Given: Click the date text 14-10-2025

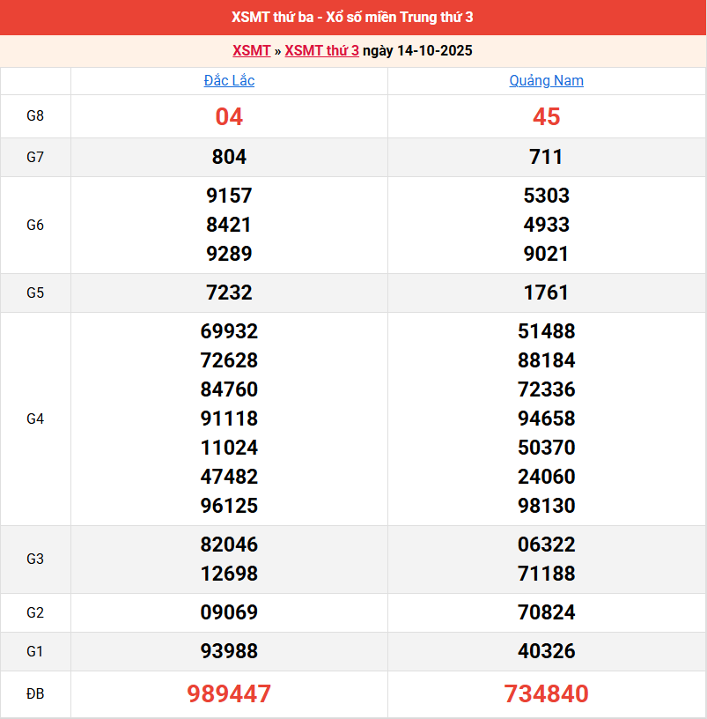Looking at the screenshot, I should (x=434, y=50).
